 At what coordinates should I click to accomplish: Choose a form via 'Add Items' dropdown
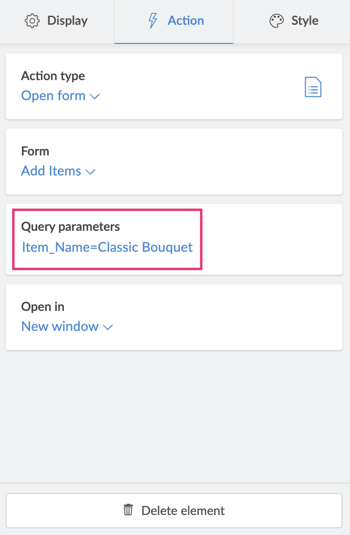click(x=51, y=171)
